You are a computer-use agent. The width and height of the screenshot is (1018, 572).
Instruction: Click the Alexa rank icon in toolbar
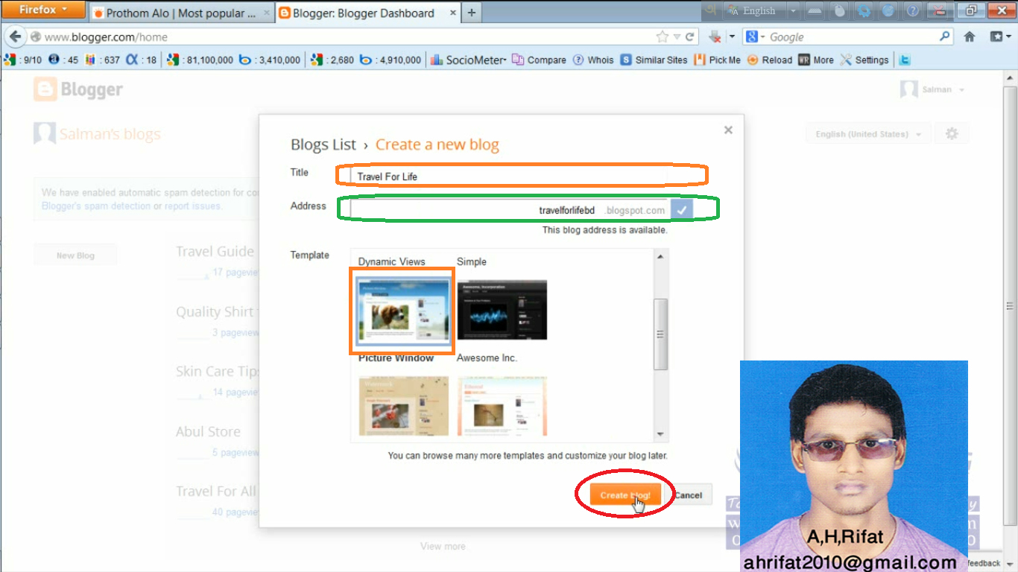point(131,60)
